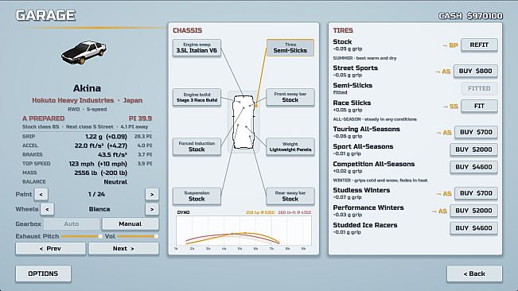Click the A PREPARED class label
Image resolution: width=518 pixels, height=291 pixels.
pos(43,118)
